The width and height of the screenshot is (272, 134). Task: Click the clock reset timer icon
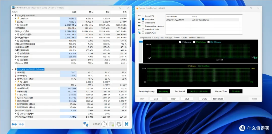click(x=104, y=124)
